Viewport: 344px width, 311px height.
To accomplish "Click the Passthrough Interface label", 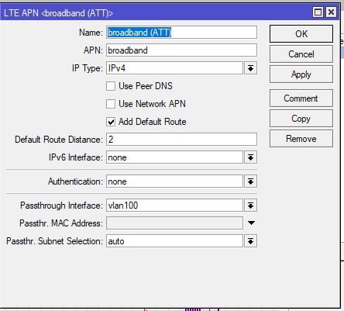I will [61, 206].
